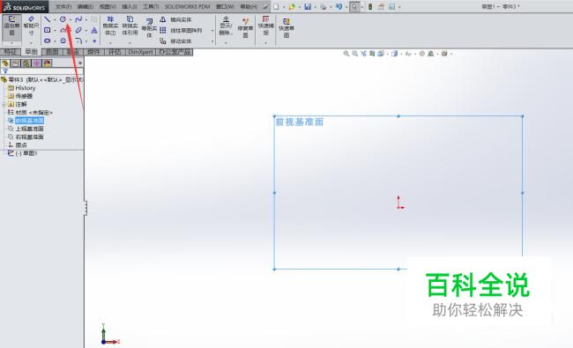Click Quick Snaps (快速捕捉) tool
The image size is (573, 348).
pyautogui.click(x=265, y=26)
